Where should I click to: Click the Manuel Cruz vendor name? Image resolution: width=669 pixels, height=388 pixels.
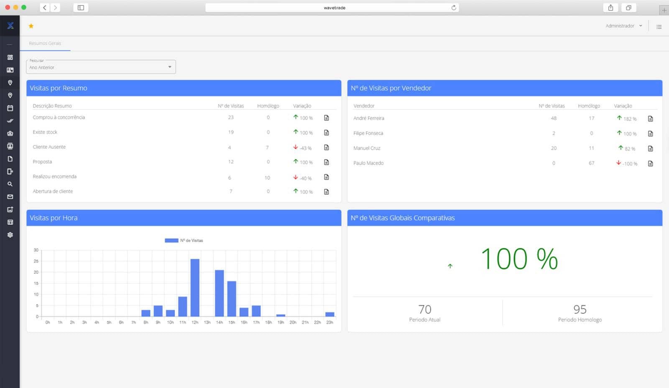pos(367,148)
